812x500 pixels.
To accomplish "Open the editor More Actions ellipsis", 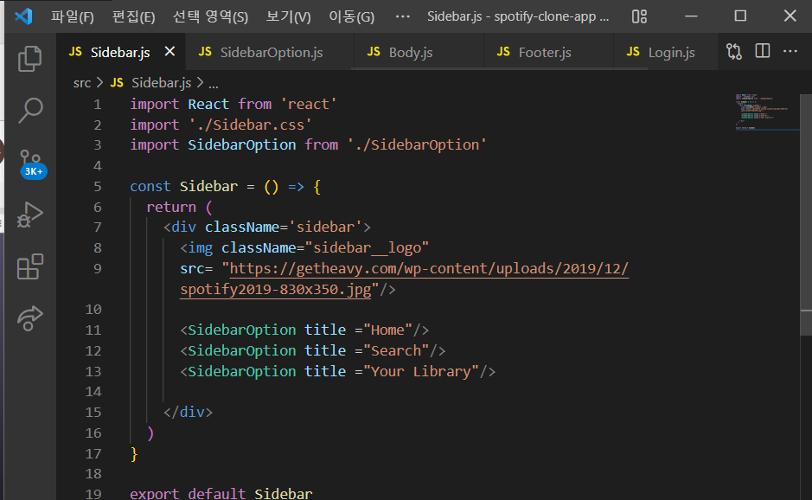I will pos(790,51).
